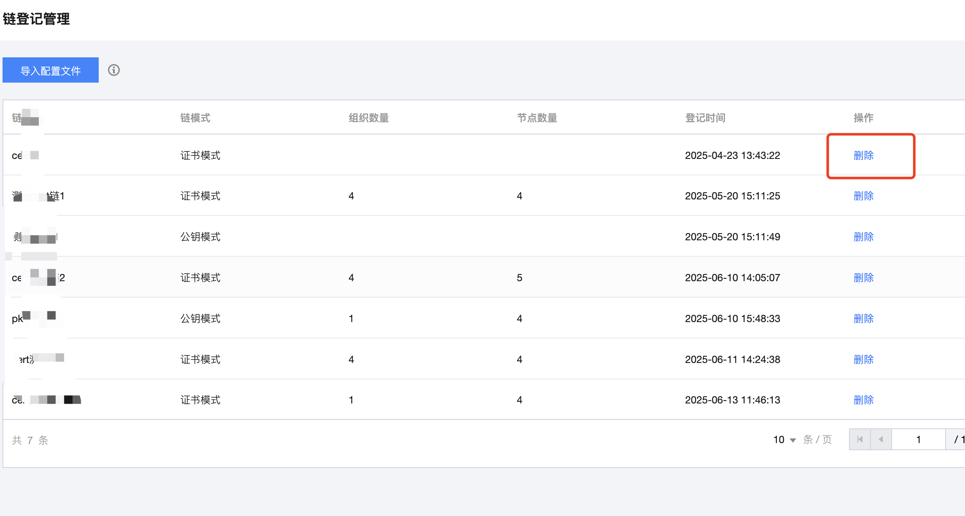
Task: Click the timestamp 2025-05-20 15:11:25
Action: (733, 196)
